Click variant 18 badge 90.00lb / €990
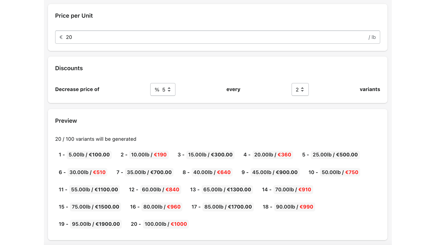Image resolution: width=436 pixels, height=245 pixels. [294, 207]
